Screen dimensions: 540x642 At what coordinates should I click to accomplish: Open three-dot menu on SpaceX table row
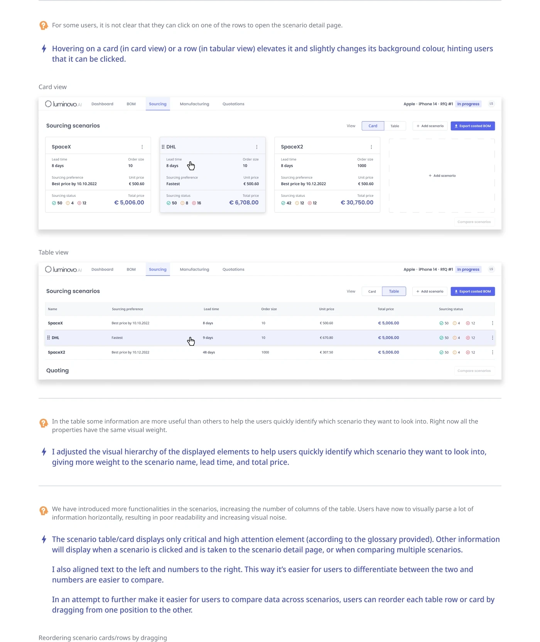click(x=492, y=323)
